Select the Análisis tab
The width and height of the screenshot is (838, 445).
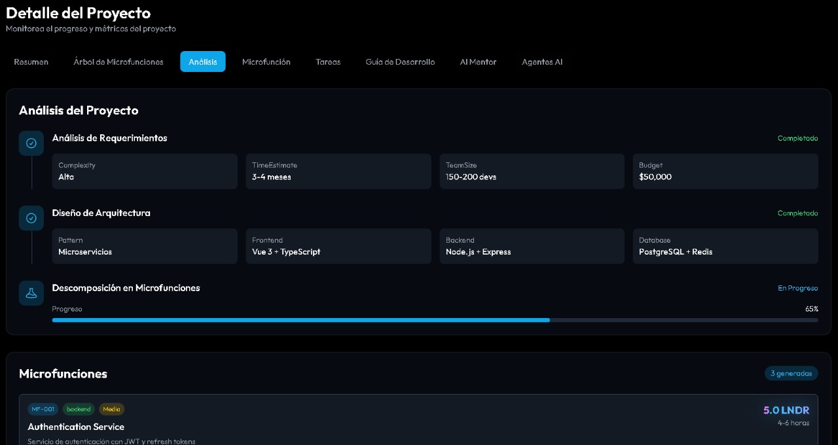pyautogui.click(x=203, y=62)
